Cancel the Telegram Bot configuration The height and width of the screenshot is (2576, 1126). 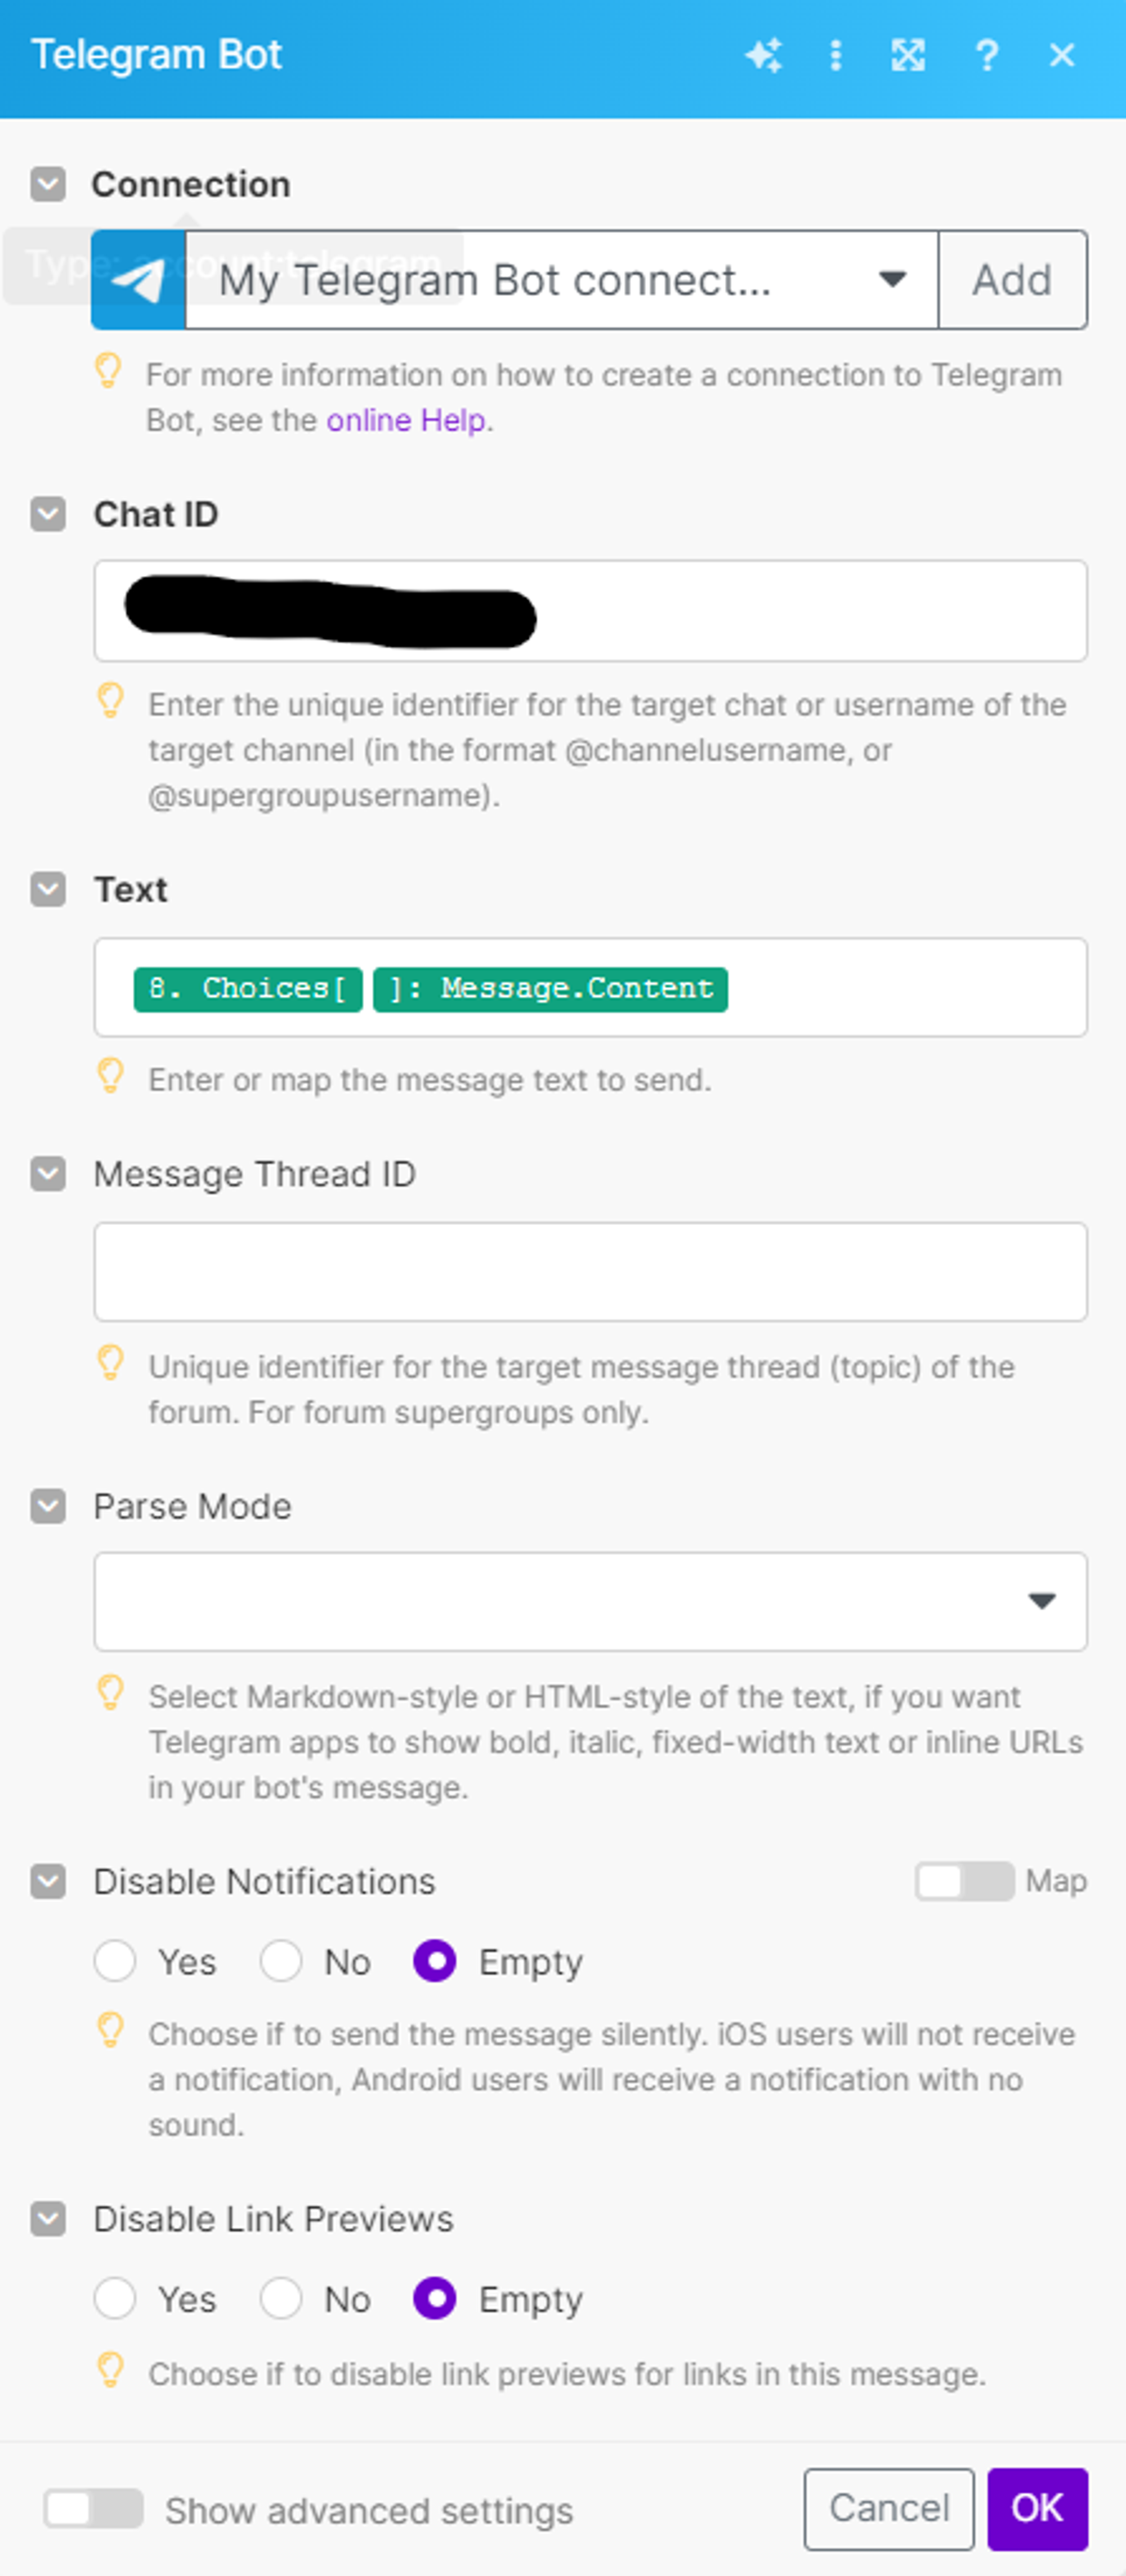click(x=889, y=2508)
